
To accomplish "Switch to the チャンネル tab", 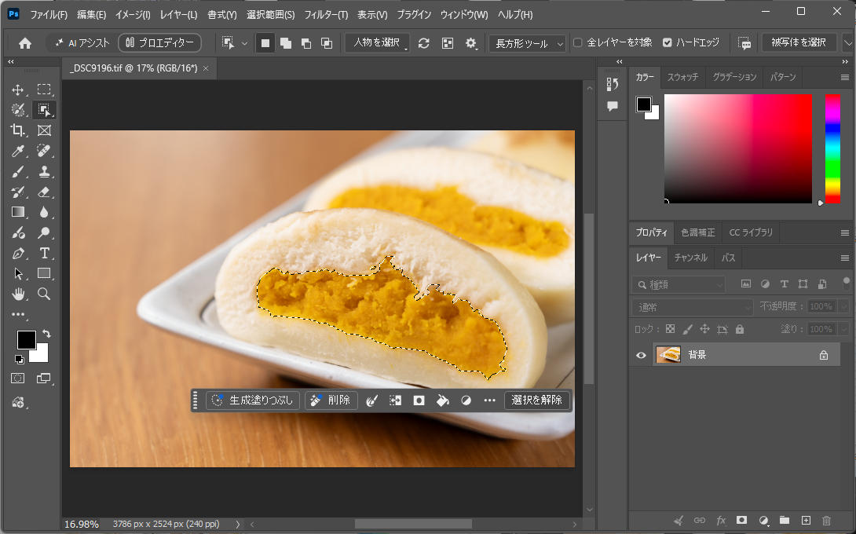I will [x=690, y=258].
